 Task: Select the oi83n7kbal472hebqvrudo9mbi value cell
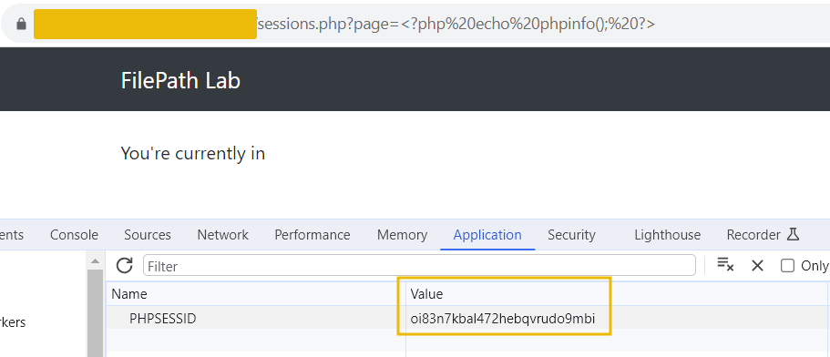coord(503,319)
